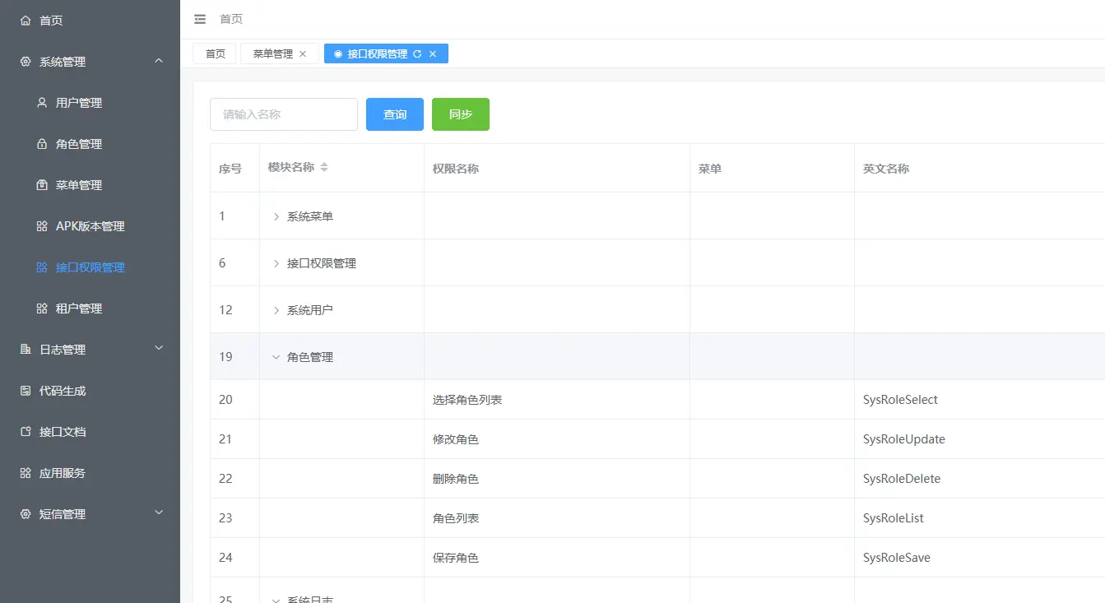1105x603 pixels.
Task: Toggle the sidebar with the hamburger icon
Action: click(x=199, y=19)
